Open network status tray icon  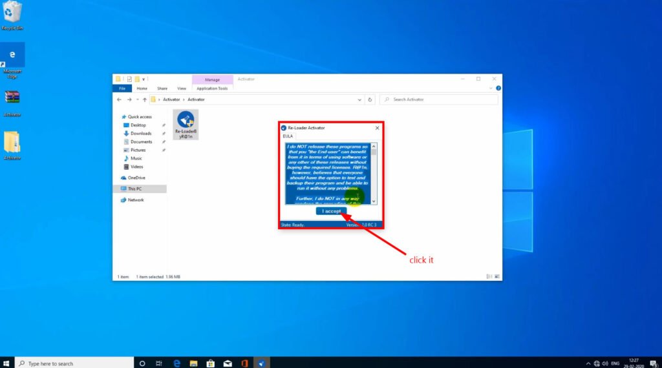[x=597, y=363]
